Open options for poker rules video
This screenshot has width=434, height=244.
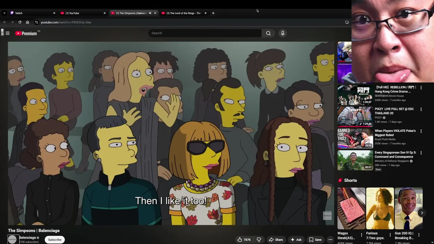421,131
